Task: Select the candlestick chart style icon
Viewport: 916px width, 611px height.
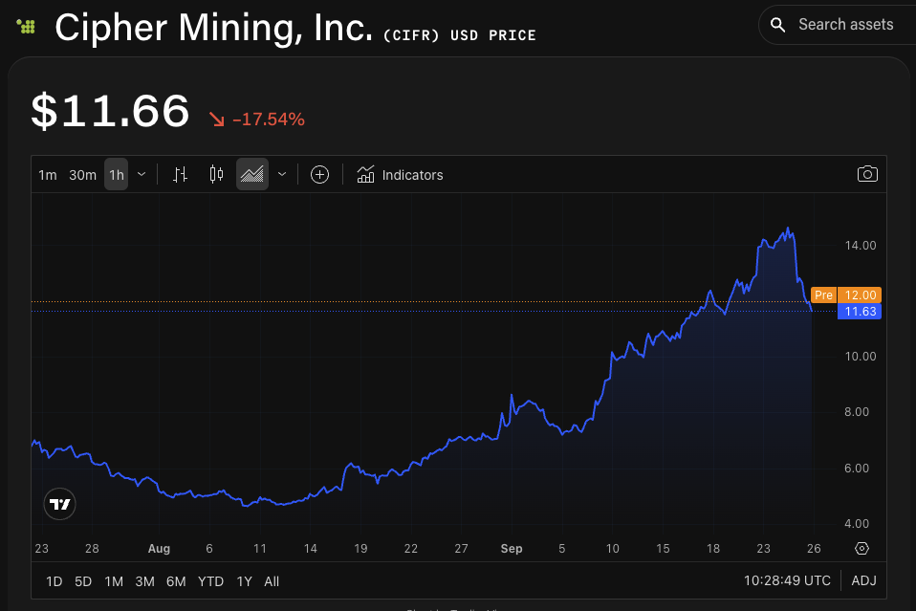Action: click(215, 174)
